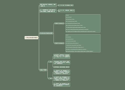Click the first subtraction rule node (1)
125x90 pixels.
[62, 72]
